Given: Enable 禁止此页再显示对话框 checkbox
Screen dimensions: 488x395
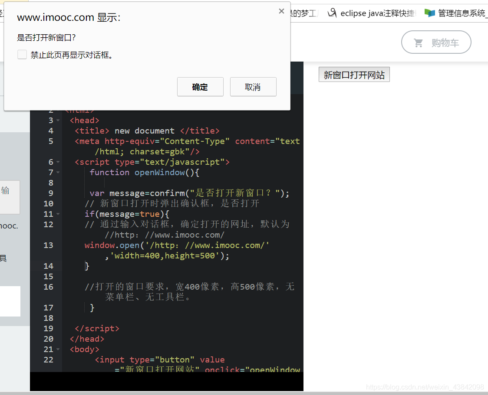Looking at the screenshot, I should click(22, 54).
